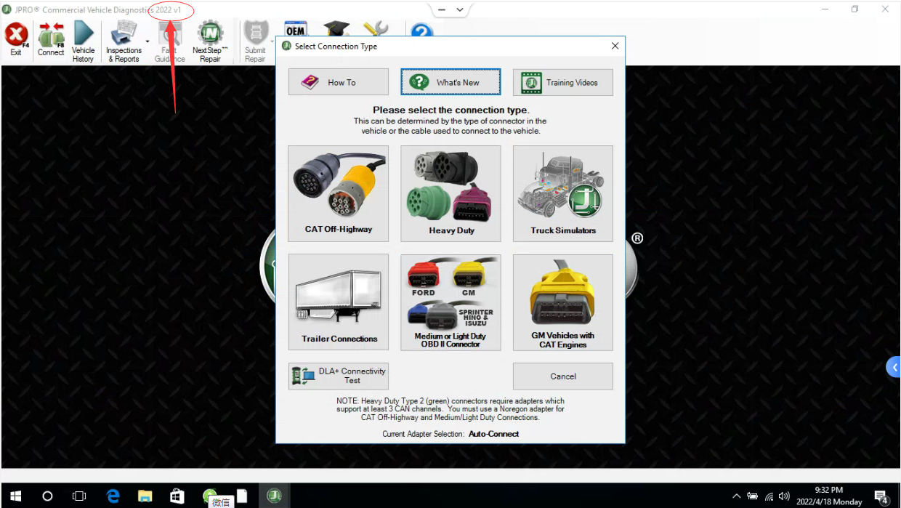Click the OEM toolbar icon
This screenshot has width=901, height=508.
pyautogui.click(x=295, y=29)
